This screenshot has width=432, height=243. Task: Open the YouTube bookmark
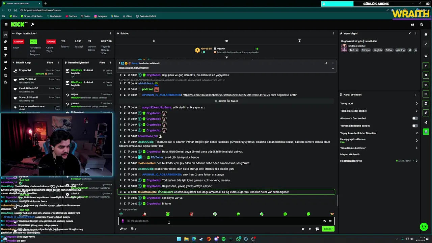click(71, 16)
